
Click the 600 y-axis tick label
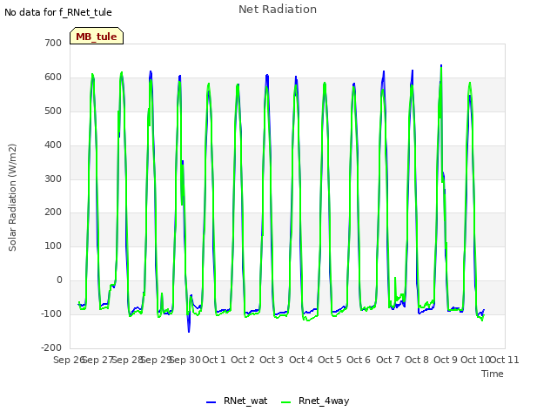point(53,78)
